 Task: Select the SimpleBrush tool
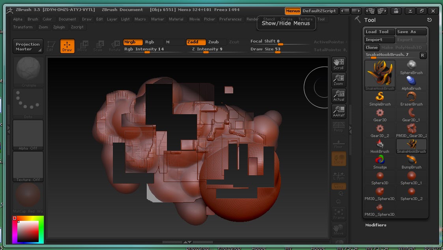[x=380, y=99]
